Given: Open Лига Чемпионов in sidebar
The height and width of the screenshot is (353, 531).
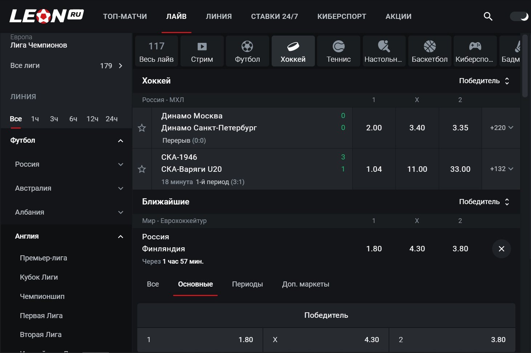Looking at the screenshot, I should (x=38, y=45).
